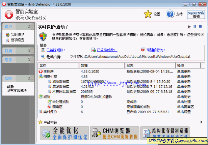Open the 已监控威胁 link
208x145 pixels.
coord(56,50)
